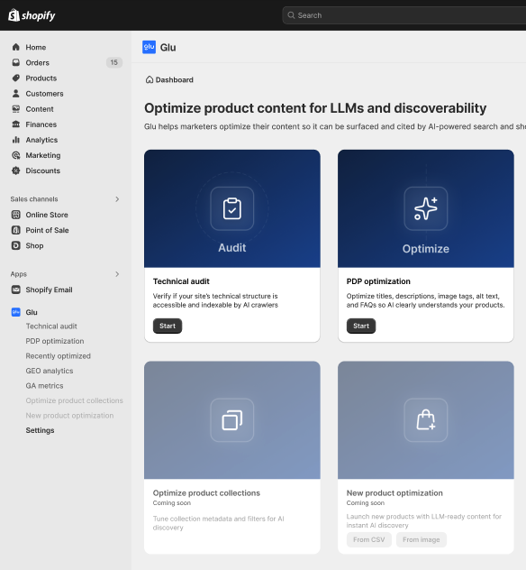Image resolution: width=526 pixels, height=570 pixels.
Task: Click the Home house icon
Action: pyautogui.click(x=15, y=47)
